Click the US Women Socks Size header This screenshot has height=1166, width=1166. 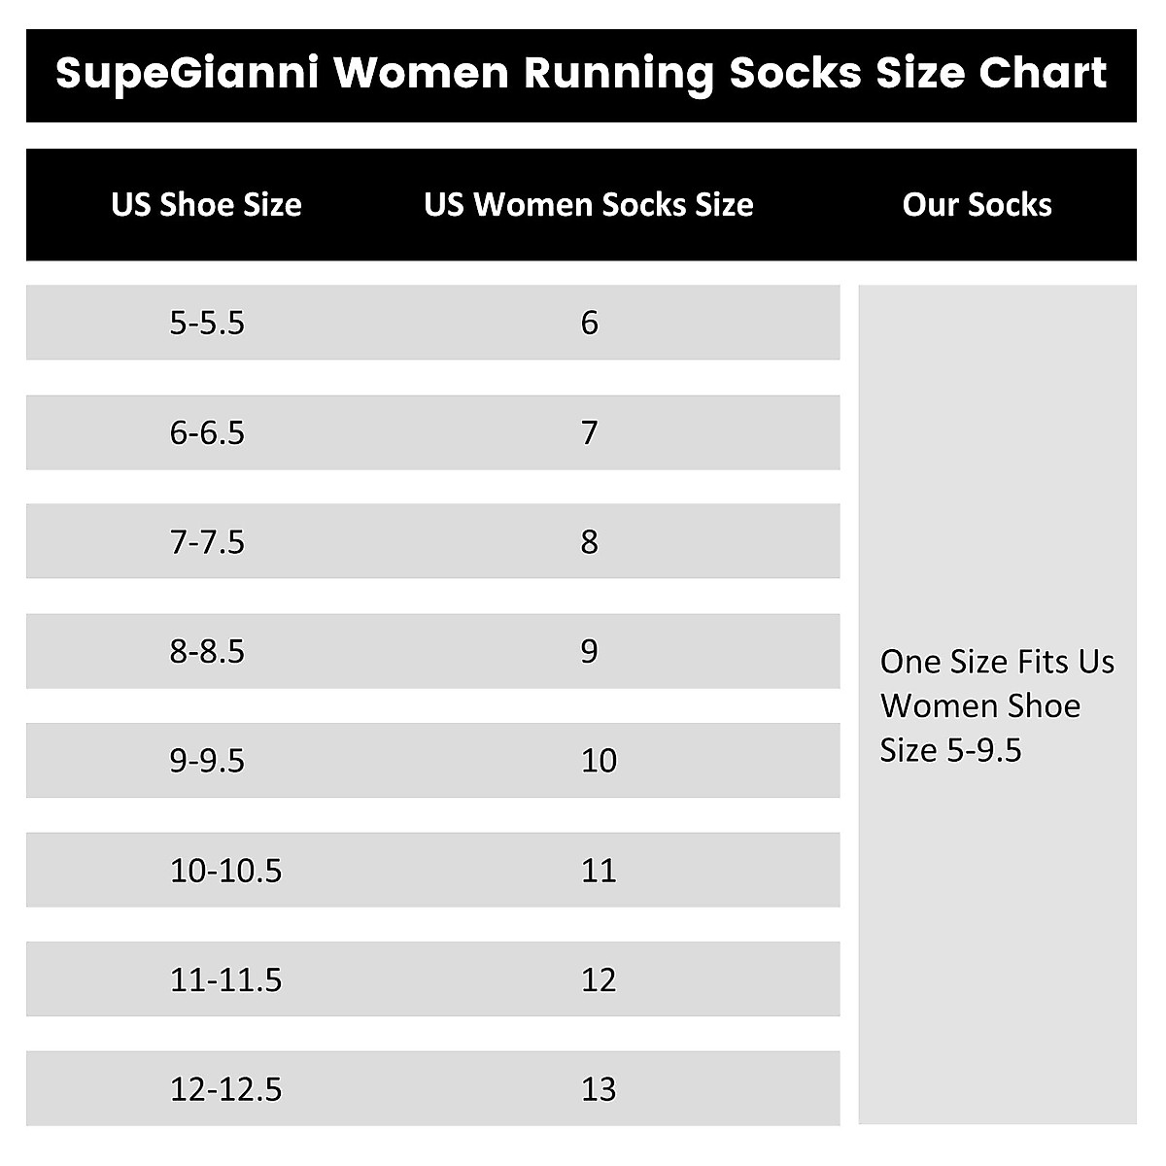(589, 205)
